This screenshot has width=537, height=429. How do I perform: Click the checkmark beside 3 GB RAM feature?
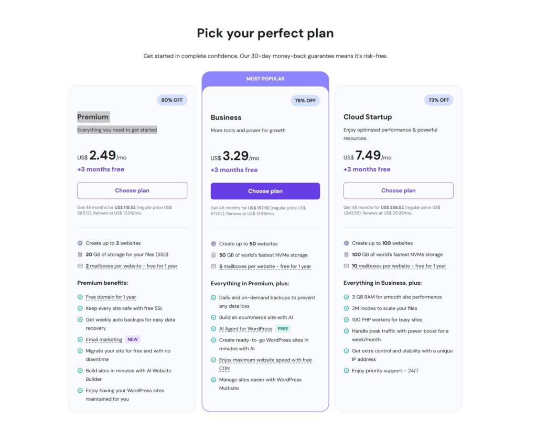click(x=347, y=297)
